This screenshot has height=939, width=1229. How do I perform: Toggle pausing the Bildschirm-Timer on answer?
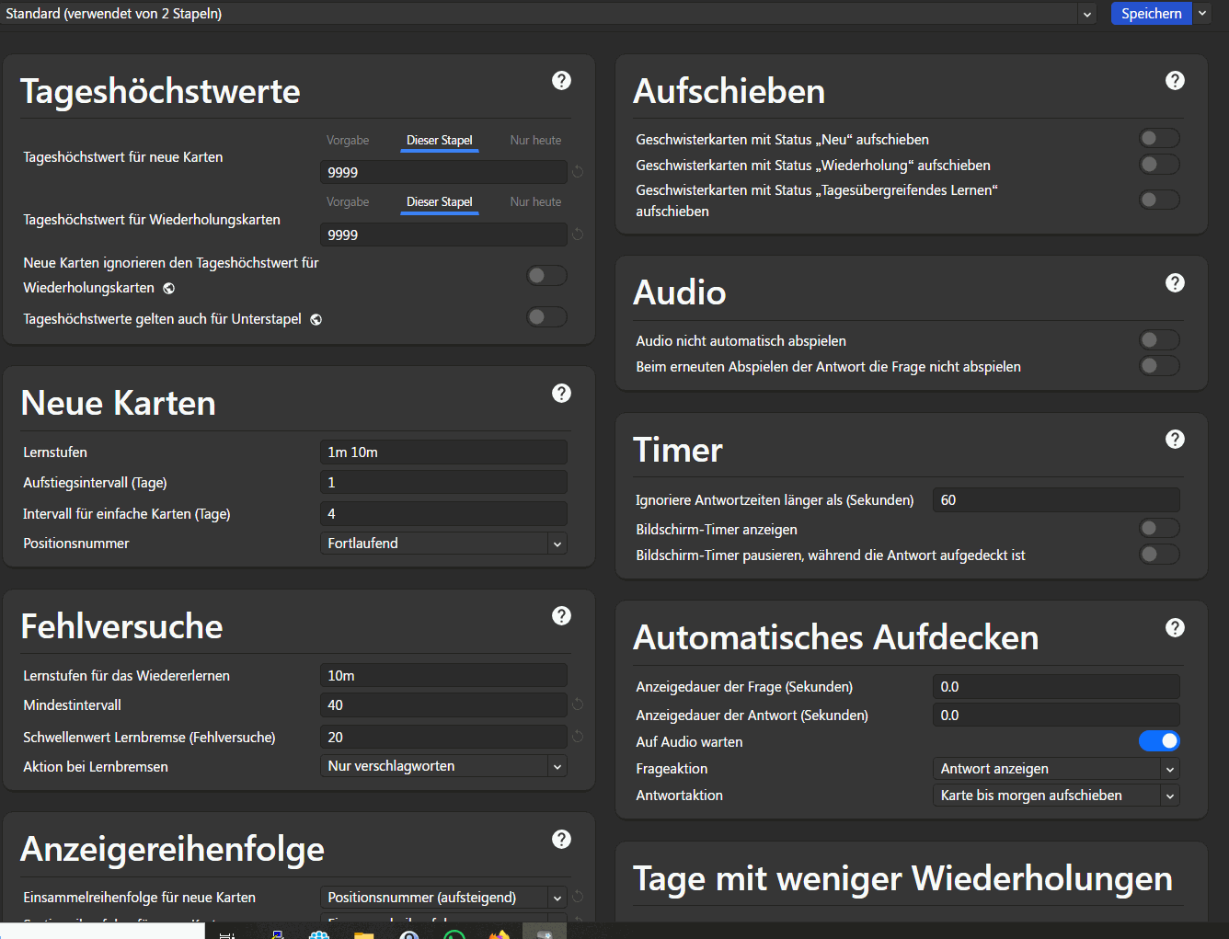point(1159,554)
